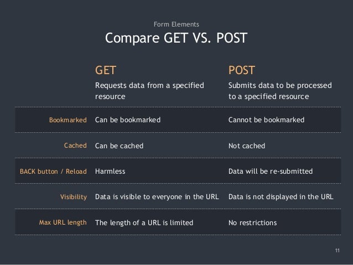Viewport: 353px width, 265px height.
Task: Click the Cached row label
Action: pos(75,146)
